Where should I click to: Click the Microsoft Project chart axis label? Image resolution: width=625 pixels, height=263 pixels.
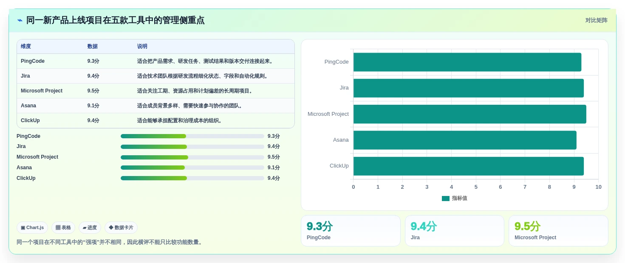click(328, 114)
